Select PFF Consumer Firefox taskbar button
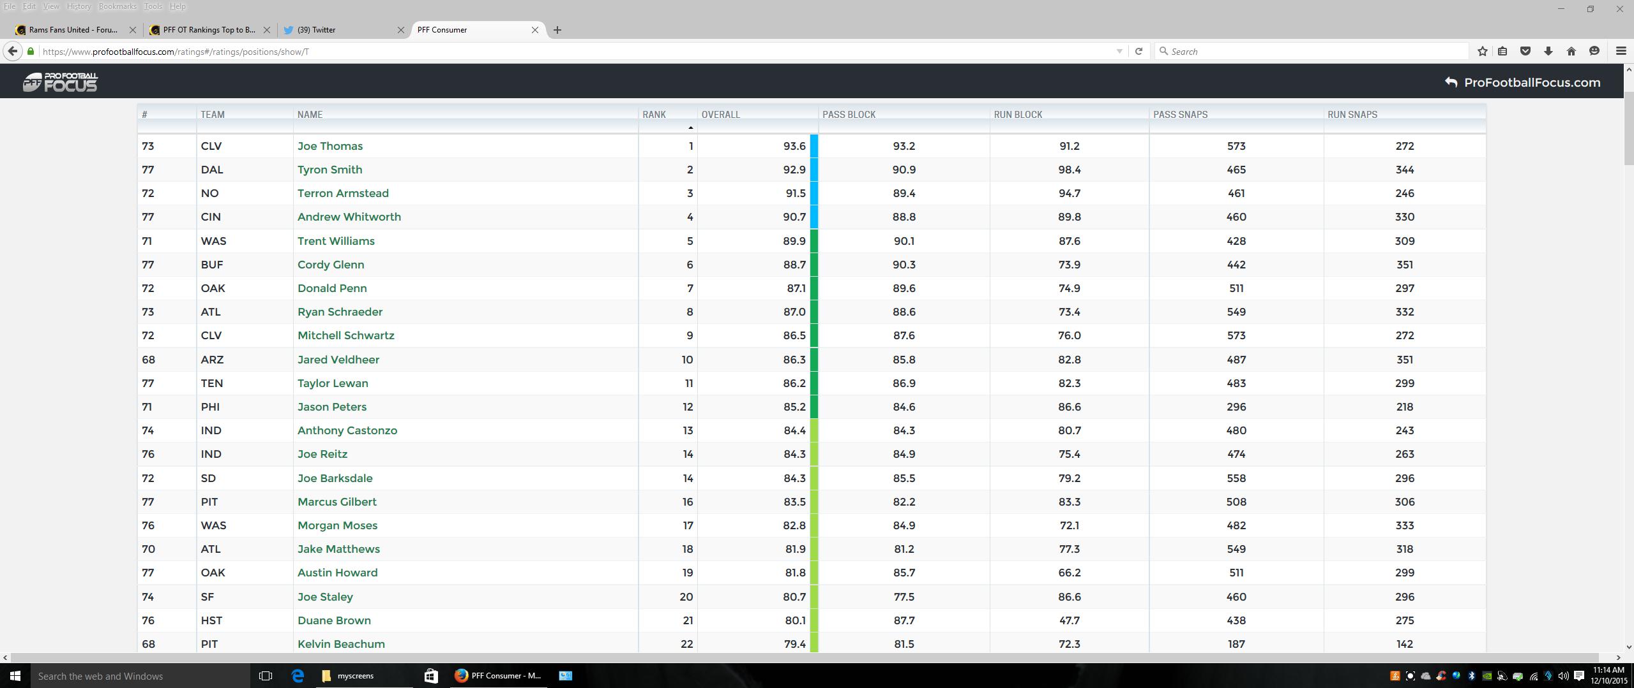Image resolution: width=1634 pixels, height=688 pixels. pos(499,676)
